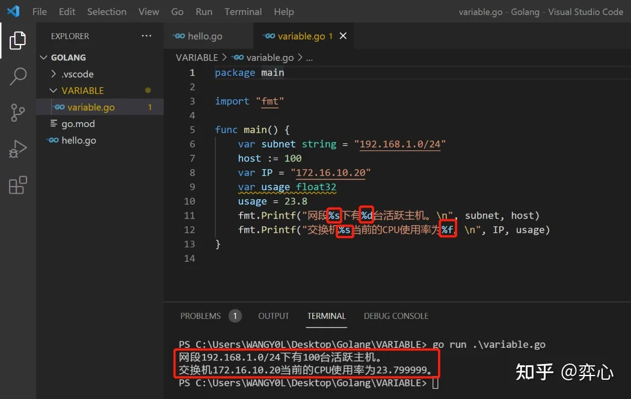Image resolution: width=631 pixels, height=399 pixels.
Task: Click underlined "var usage float32" line
Action: 287,187
